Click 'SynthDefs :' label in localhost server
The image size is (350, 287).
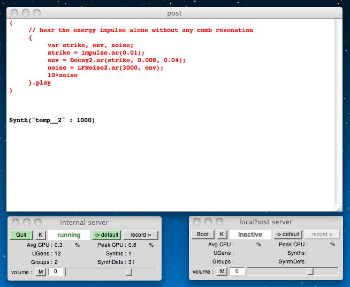pyautogui.click(x=293, y=261)
